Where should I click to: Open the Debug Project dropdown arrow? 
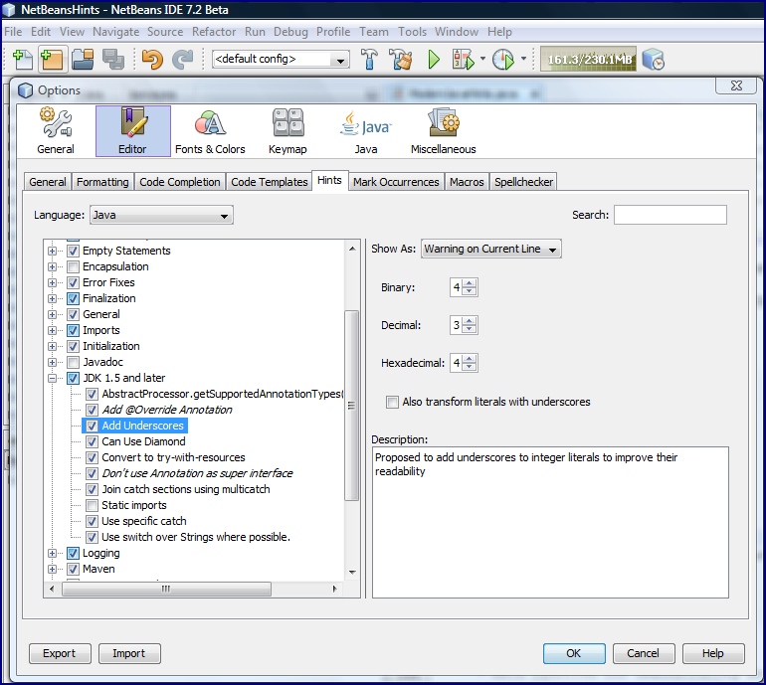coord(482,59)
